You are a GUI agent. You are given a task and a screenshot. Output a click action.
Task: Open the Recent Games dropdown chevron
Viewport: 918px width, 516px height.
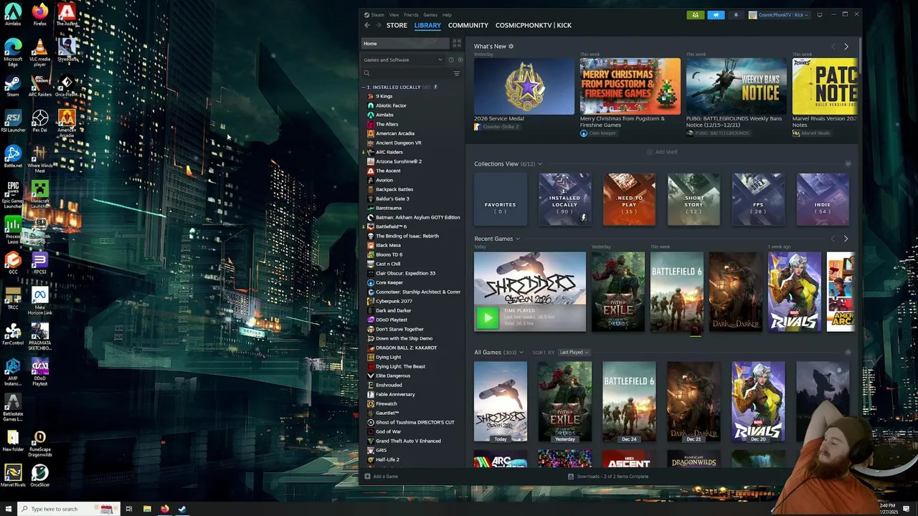tap(517, 239)
